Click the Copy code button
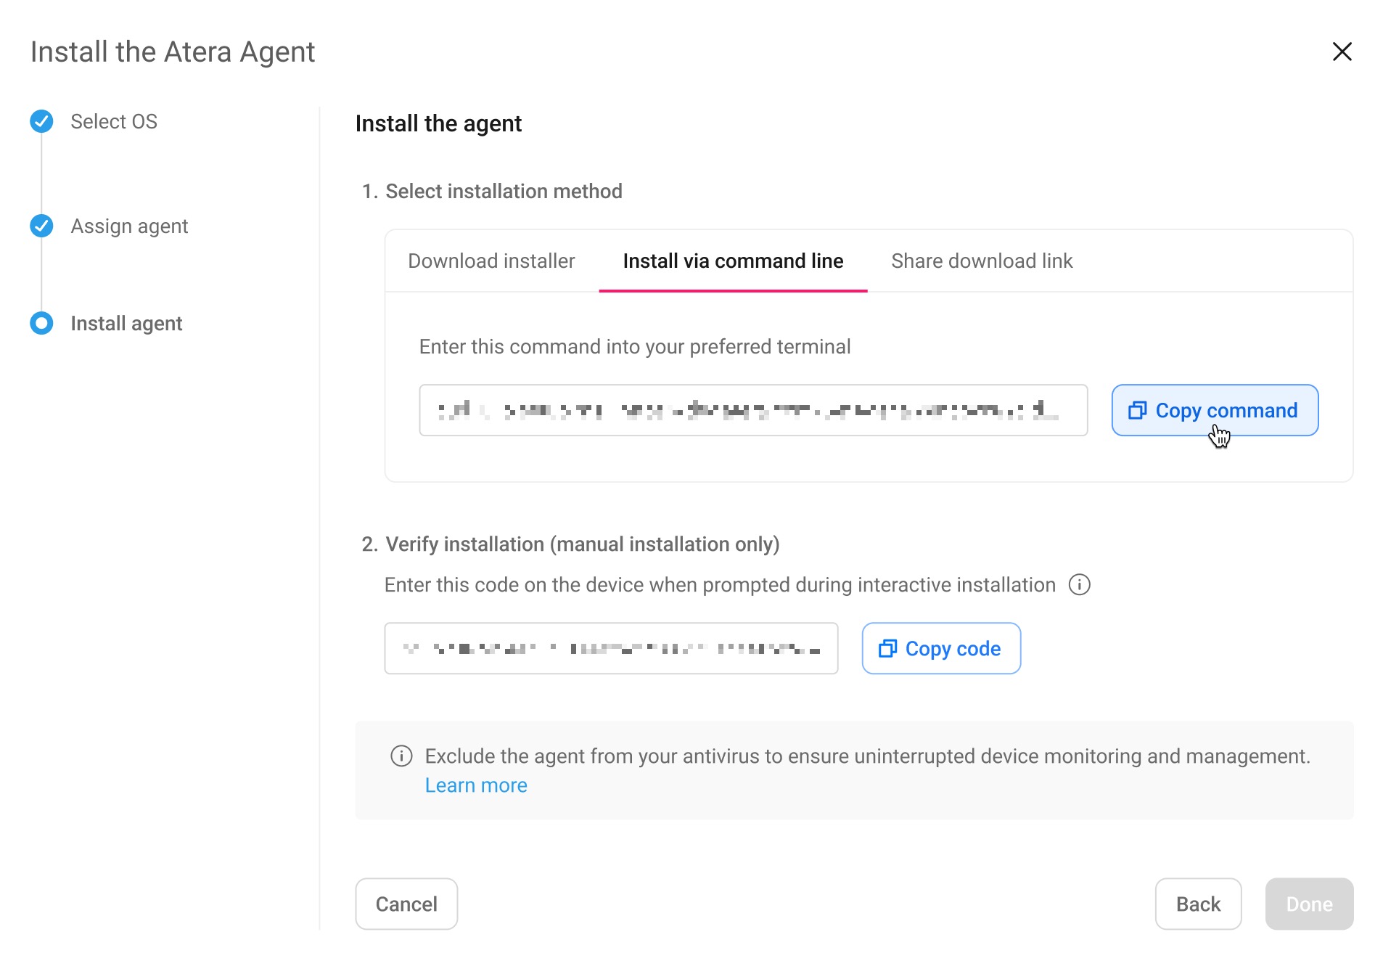This screenshot has width=1383, height=961. [941, 648]
